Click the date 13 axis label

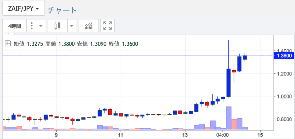click(185, 135)
